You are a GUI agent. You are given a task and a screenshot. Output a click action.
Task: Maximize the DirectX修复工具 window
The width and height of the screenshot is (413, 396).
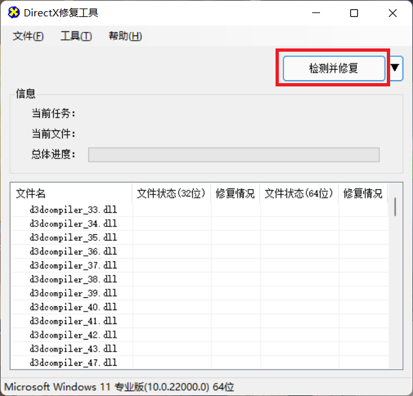pos(354,13)
